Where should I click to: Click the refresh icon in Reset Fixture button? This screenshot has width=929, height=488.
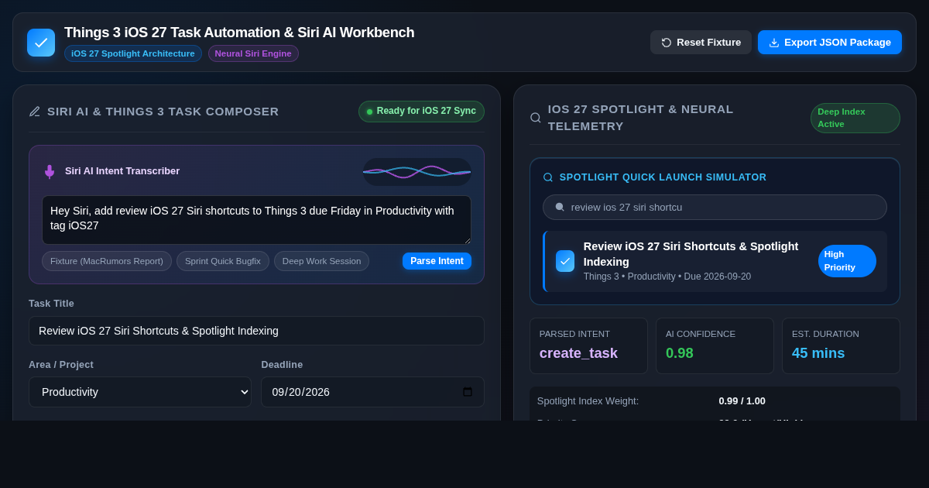pyautogui.click(x=667, y=43)
